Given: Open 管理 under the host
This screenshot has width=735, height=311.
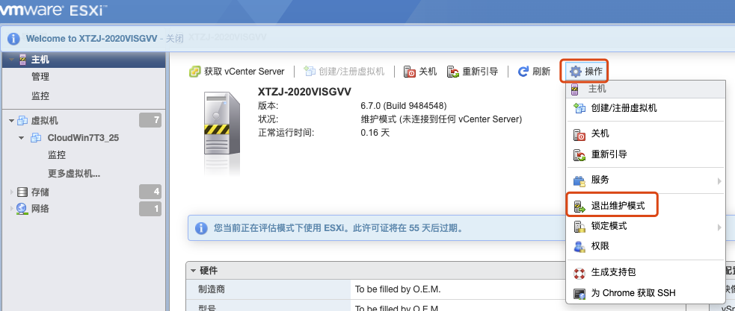Looking at the screenshot, I should pyautogui.click(x=40, y=77).
